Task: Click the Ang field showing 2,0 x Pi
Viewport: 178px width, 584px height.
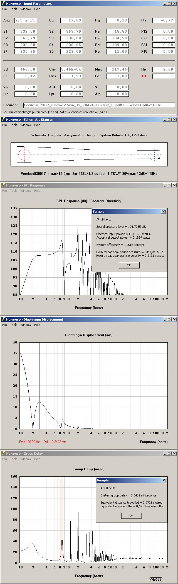Action: click(26, 20)
